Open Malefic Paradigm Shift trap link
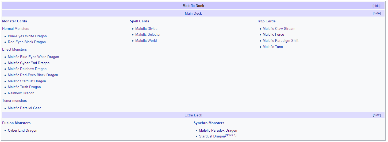Screen dimensions: 388x142 [x=281, y=40]
